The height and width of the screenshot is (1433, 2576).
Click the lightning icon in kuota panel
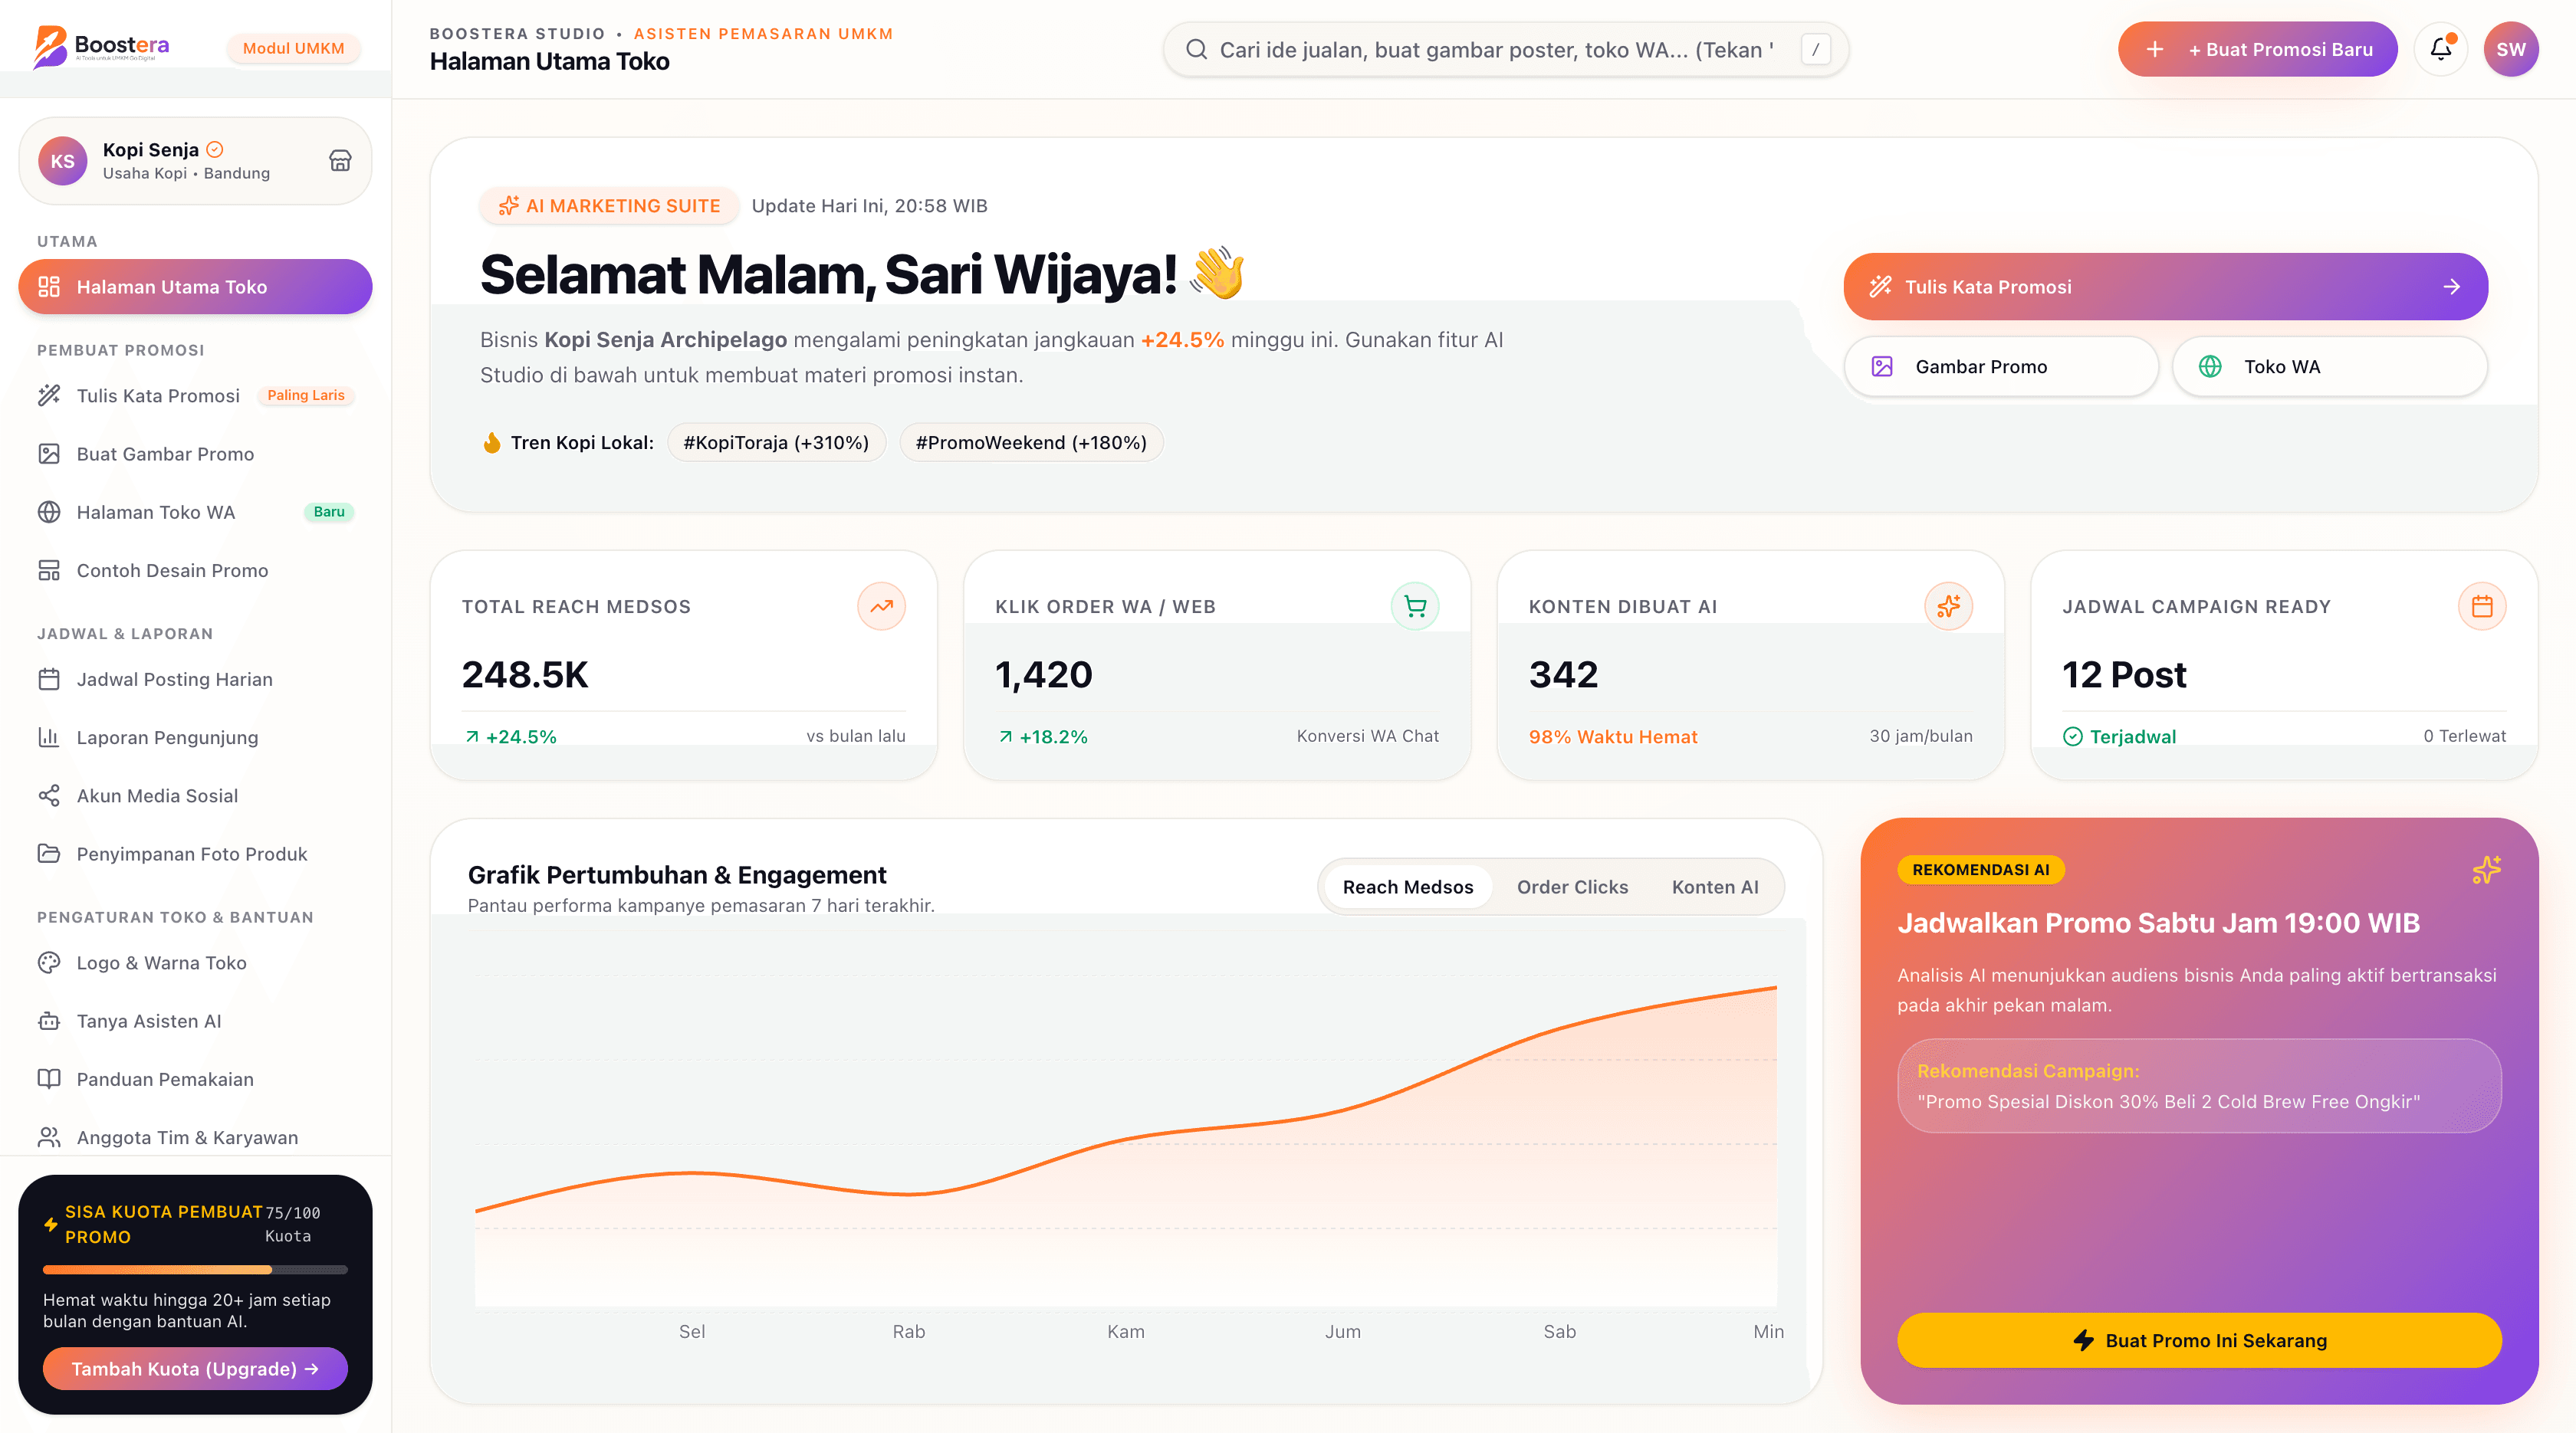tap(51, 1224)
